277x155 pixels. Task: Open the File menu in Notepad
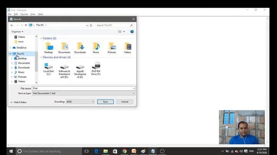point(10,14)
